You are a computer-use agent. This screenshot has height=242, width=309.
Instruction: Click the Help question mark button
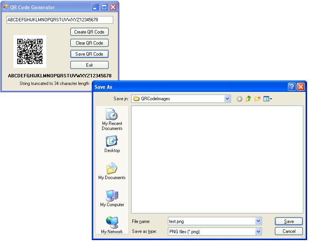292,87
